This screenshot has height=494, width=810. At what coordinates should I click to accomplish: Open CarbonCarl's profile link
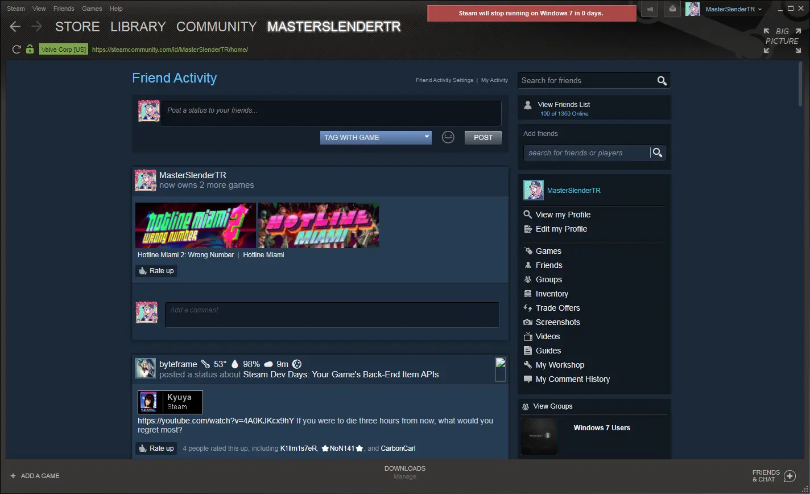pyautogui.click(x=398, y=448)
